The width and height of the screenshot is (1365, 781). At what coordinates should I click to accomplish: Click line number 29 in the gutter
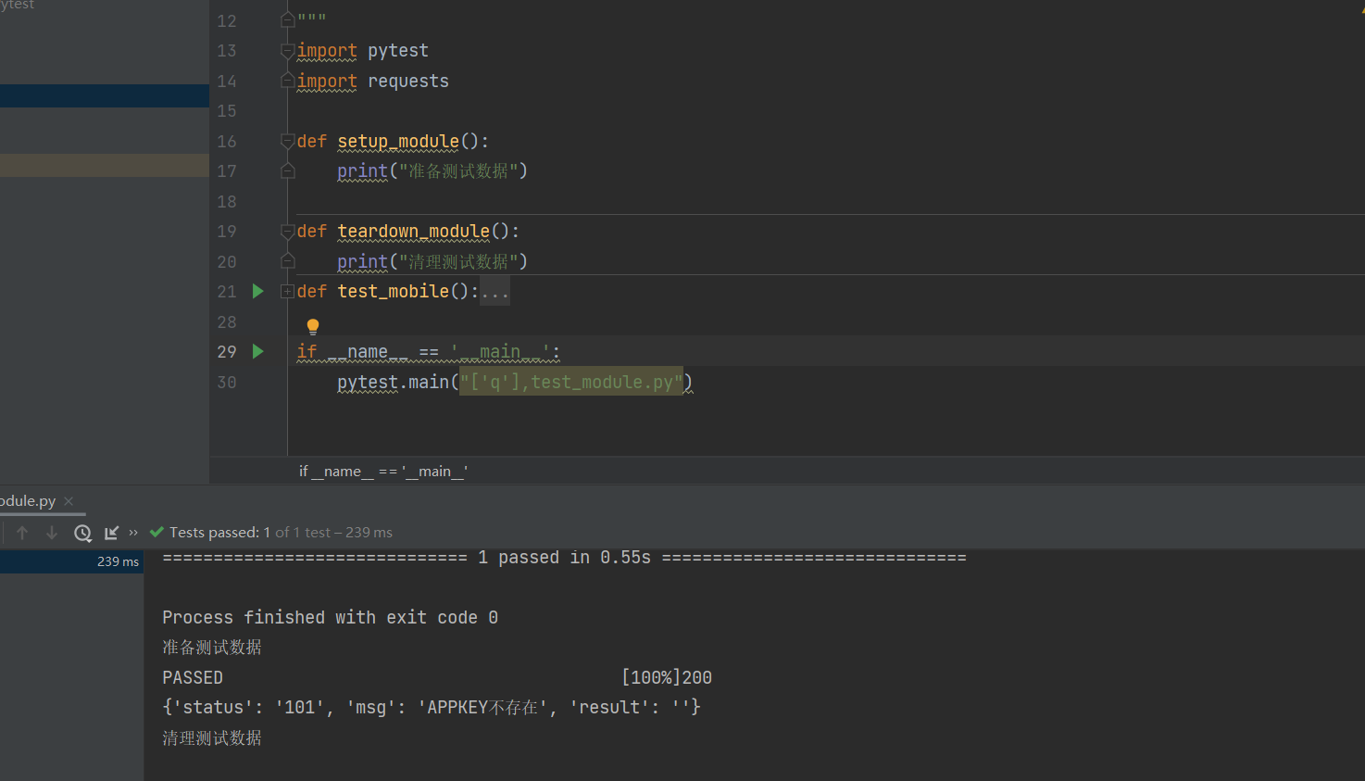[227, 351]
